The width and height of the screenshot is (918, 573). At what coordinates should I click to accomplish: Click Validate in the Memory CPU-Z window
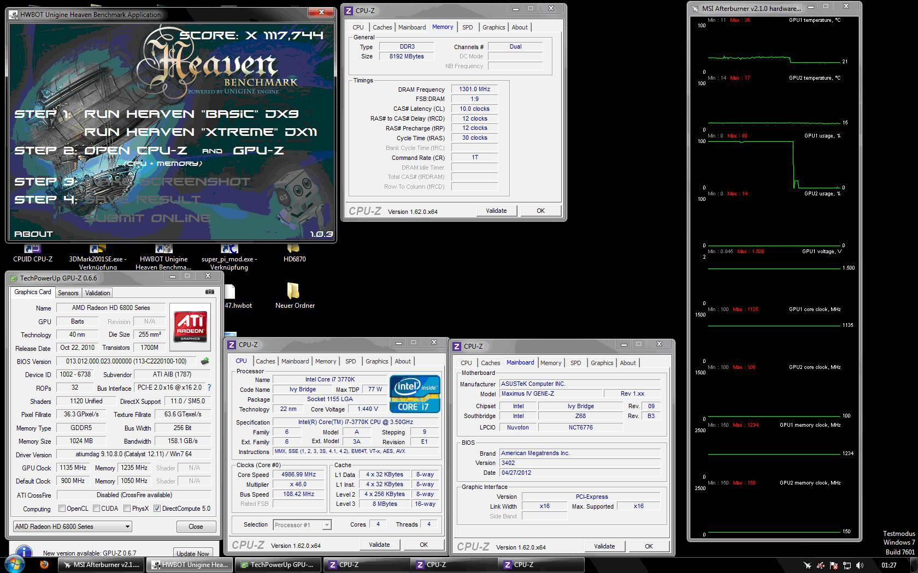tap(496, 211)
